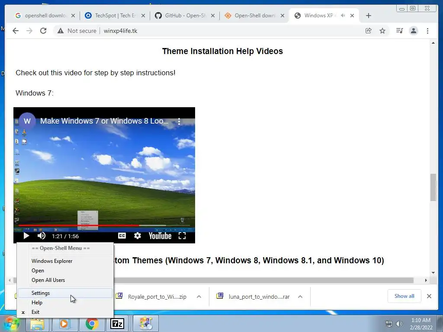Click the horizontal scrollbar thumb
Viewport: 443px width, 332px height.
click(214, 280)
